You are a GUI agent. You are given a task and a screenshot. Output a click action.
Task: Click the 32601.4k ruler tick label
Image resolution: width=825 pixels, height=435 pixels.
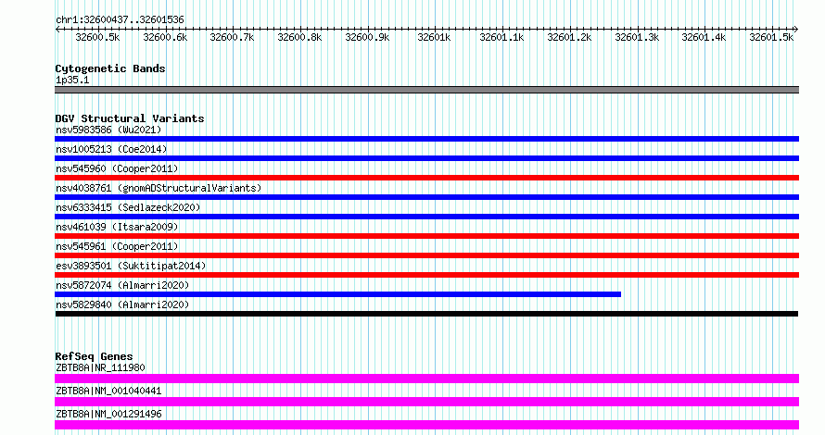click(704, 37)
